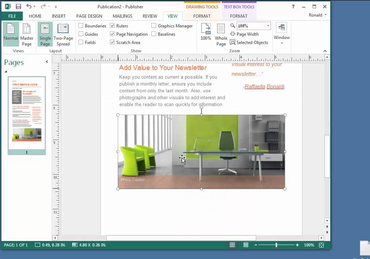Redo the last undone action
Image resolution: width=370 pixels, height=259 pixels.
pos(43,6)
